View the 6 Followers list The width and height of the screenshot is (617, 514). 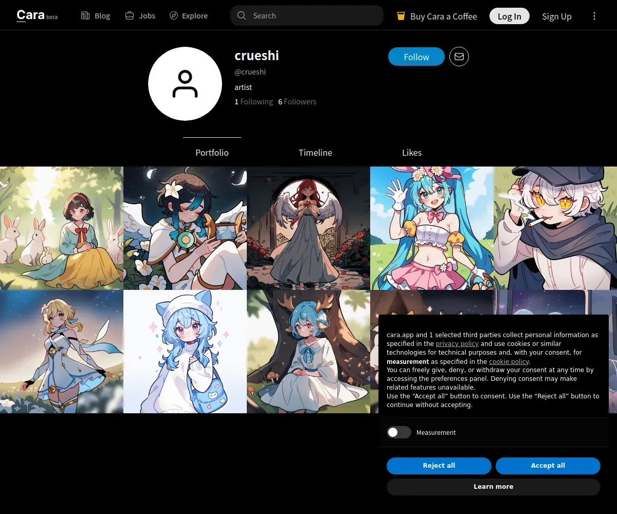click(297, 102)
